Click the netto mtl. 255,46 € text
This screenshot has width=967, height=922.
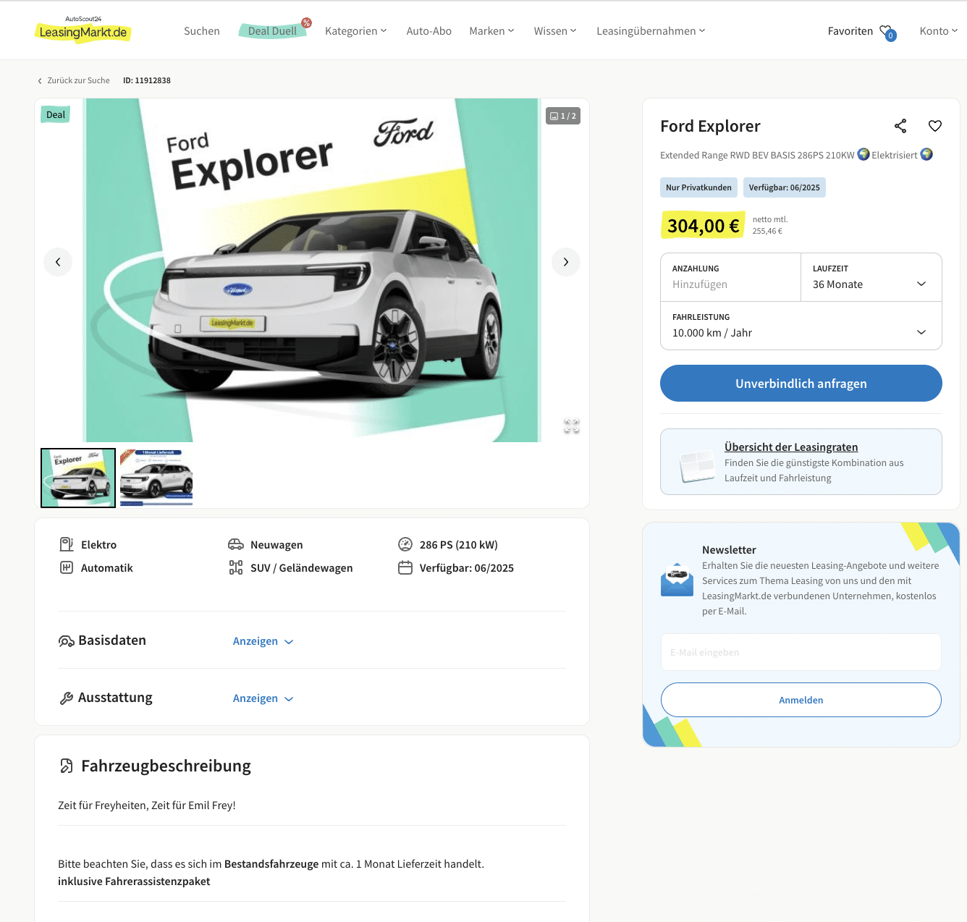770,225
